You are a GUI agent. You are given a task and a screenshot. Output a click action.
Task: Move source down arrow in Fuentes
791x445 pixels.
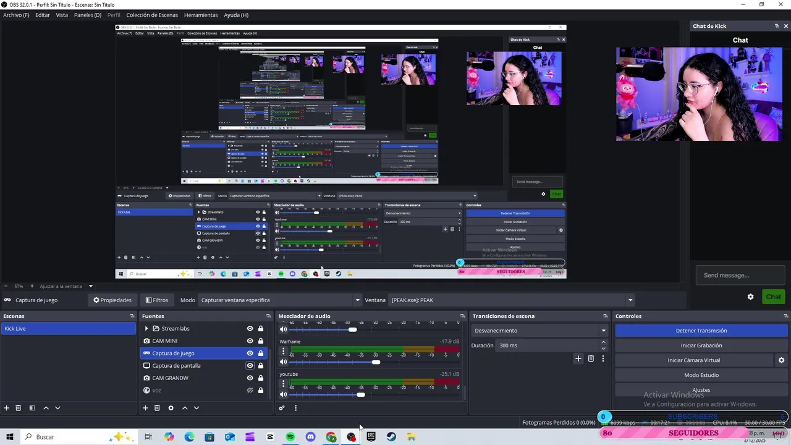click(x=197, y=408)
